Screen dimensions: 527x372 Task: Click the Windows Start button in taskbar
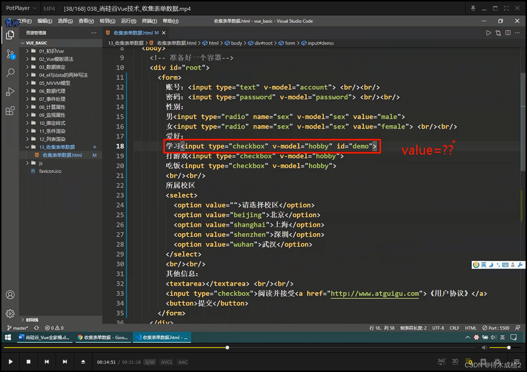click(x=8, y=337)
